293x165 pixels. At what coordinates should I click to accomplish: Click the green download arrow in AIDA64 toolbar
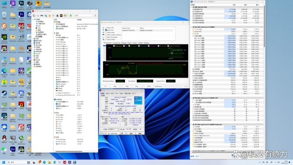pos(71,16)
